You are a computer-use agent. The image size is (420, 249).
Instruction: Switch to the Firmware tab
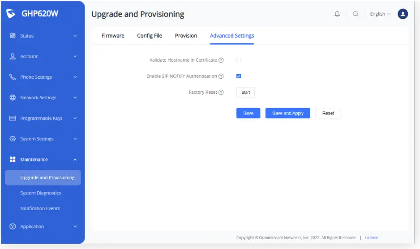[113, 36]
